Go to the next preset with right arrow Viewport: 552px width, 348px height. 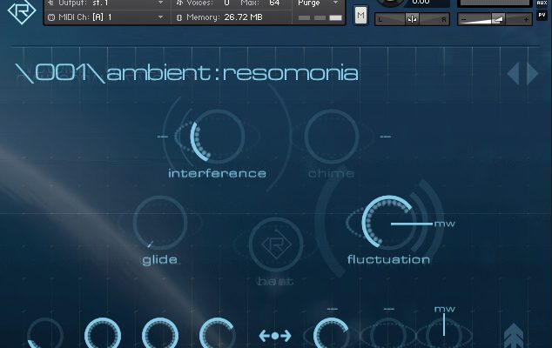point(533,73)
